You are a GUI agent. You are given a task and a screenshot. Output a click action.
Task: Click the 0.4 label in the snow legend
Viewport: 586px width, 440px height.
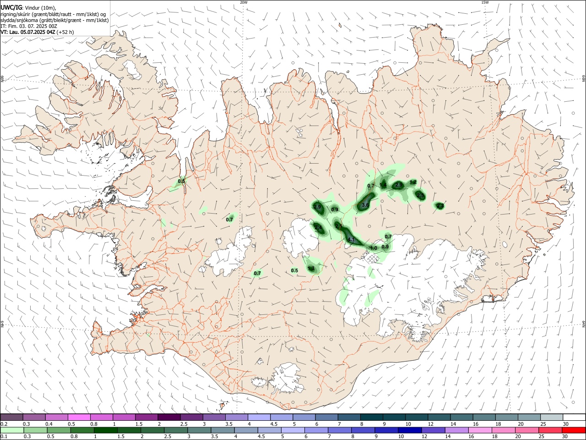(49, 424)
